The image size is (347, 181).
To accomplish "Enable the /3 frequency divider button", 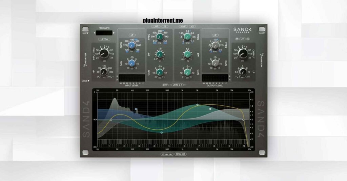I will tap(165, 26).
